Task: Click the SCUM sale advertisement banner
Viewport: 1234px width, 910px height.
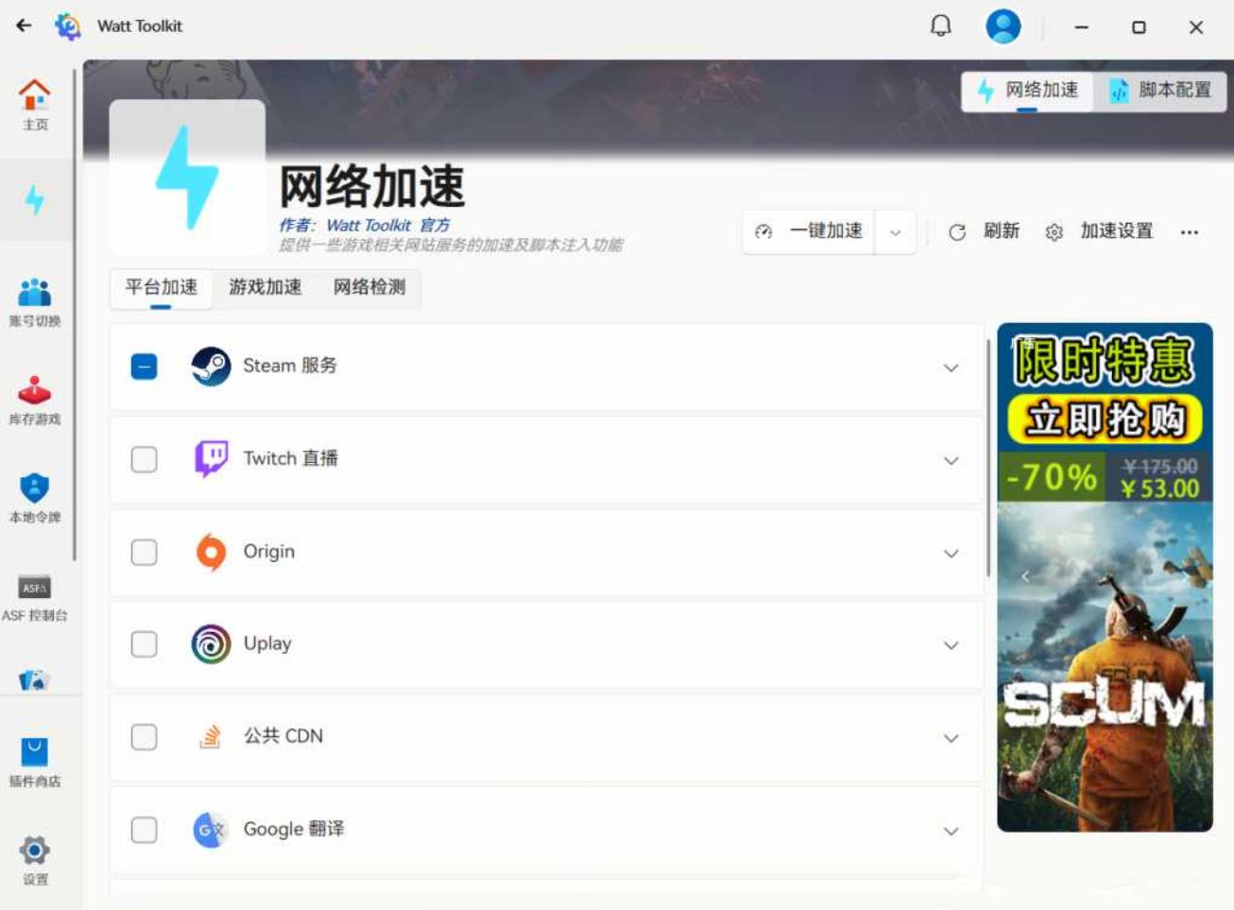Action: (x=1105, y=577)
